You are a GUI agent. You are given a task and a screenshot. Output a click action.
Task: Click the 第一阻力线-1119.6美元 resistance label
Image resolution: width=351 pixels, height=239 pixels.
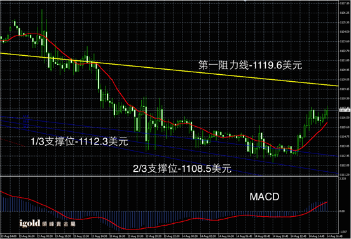(251, 65)
